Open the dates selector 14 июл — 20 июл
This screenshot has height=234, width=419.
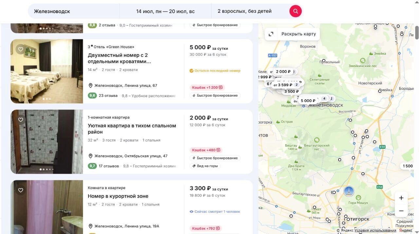coord(165,11)
